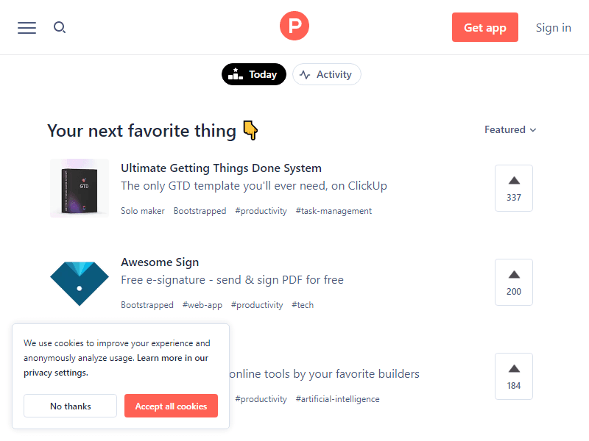Click the search magnifier icon
The width and height of the screenshot is (589, 441).
60,28
